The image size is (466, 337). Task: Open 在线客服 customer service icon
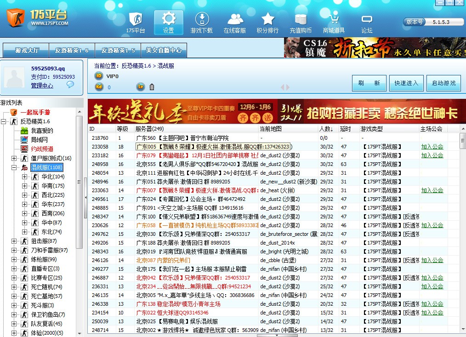click(235, 23)
